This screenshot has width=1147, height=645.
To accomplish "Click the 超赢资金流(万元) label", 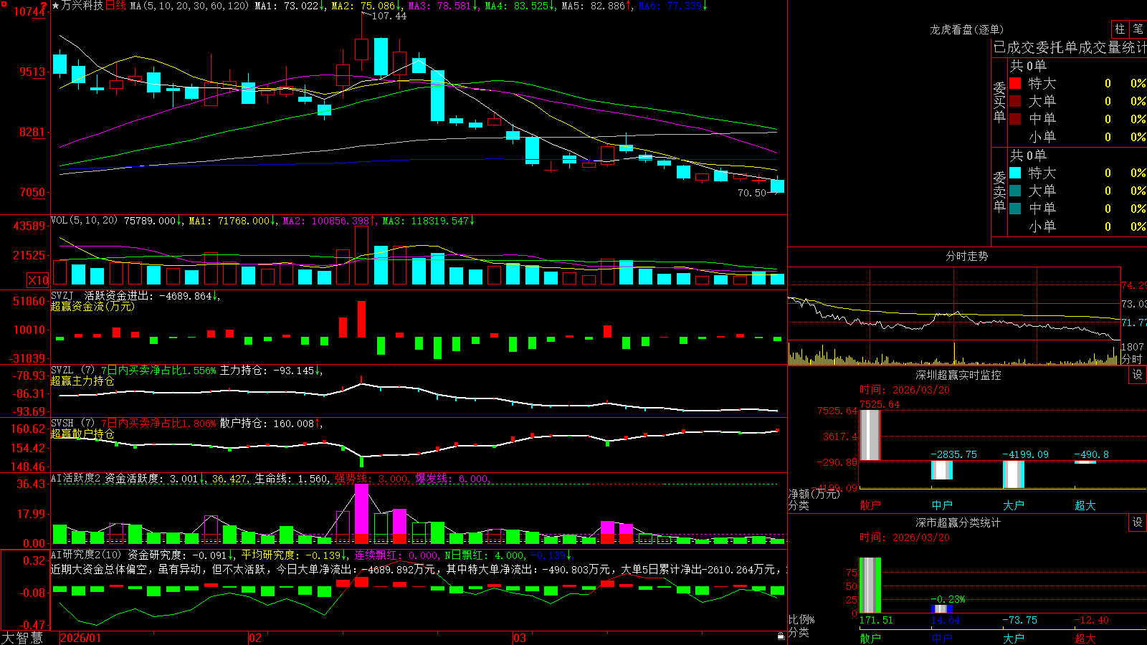I will [x=92, y=306].
